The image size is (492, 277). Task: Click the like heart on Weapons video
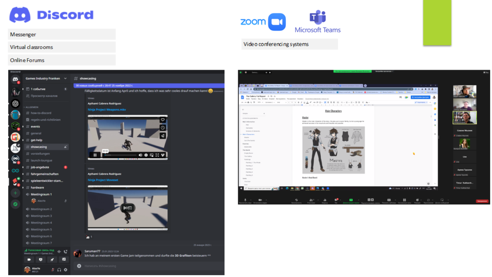coord(162,120)
